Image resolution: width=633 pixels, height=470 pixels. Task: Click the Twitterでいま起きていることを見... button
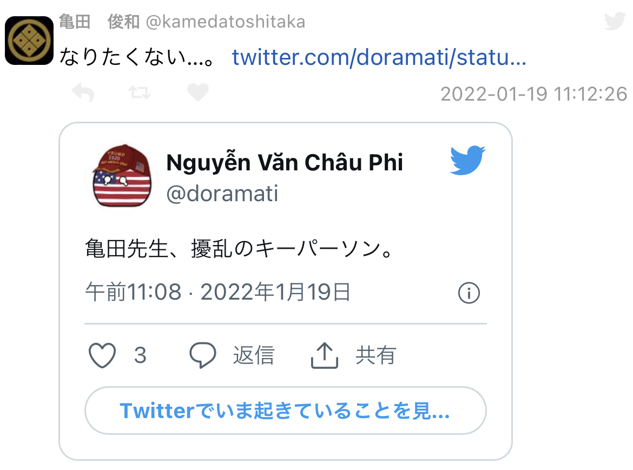tap(286, 411)
